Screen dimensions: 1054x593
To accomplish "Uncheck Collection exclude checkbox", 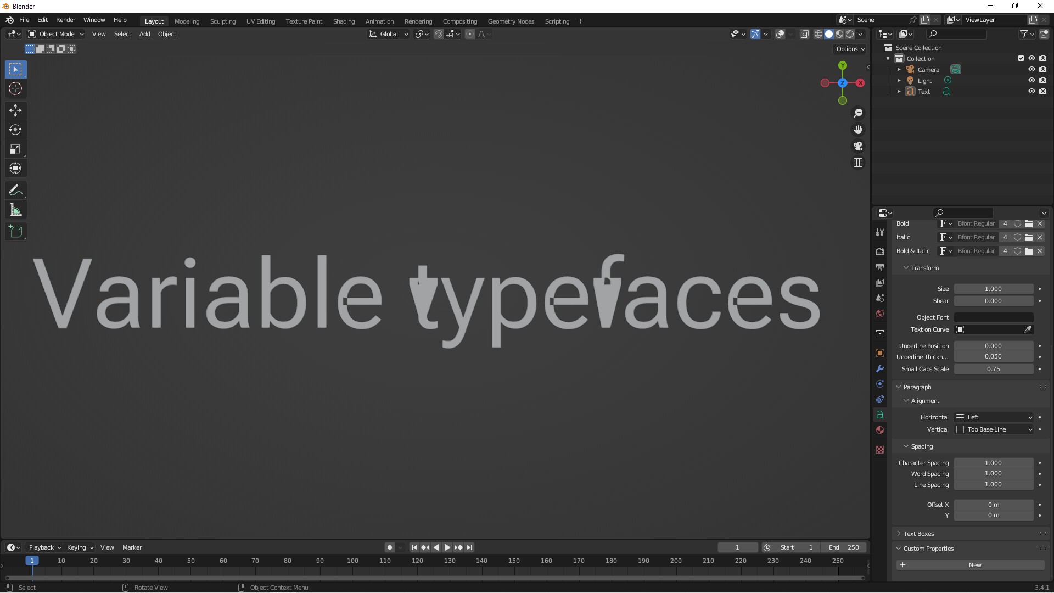I will (1021, 58).
